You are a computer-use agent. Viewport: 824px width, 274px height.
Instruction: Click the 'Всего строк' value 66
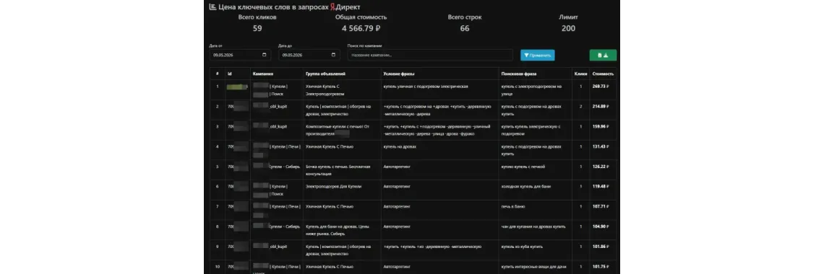(x=465, y=28)
